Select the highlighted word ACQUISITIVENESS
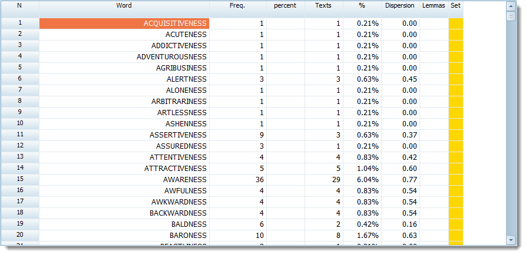 coord(175,24)
